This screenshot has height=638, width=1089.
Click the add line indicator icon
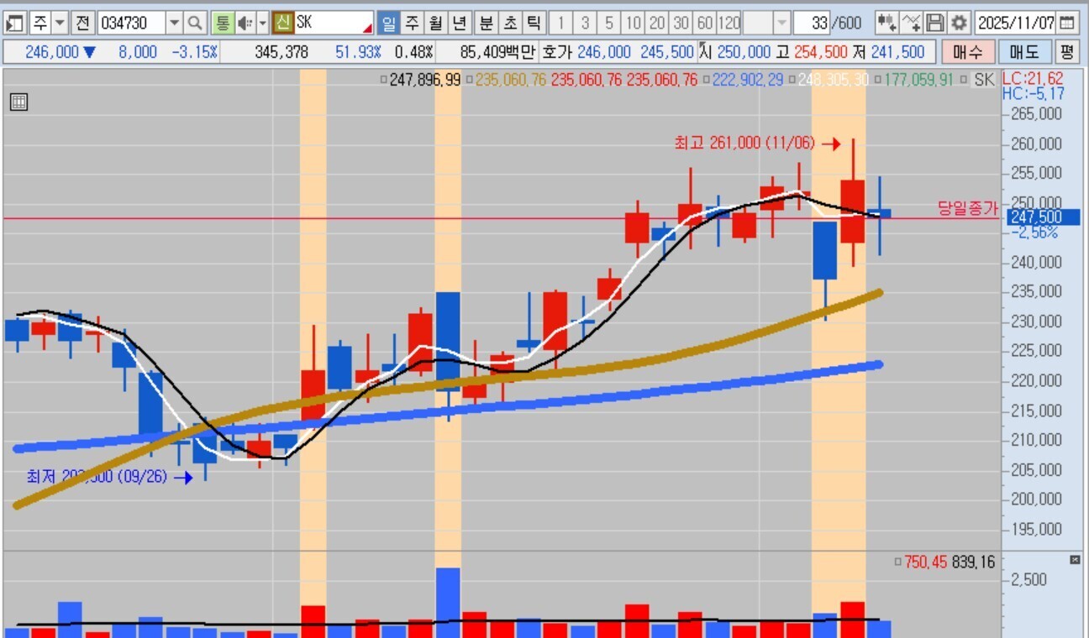click(911, 23)
